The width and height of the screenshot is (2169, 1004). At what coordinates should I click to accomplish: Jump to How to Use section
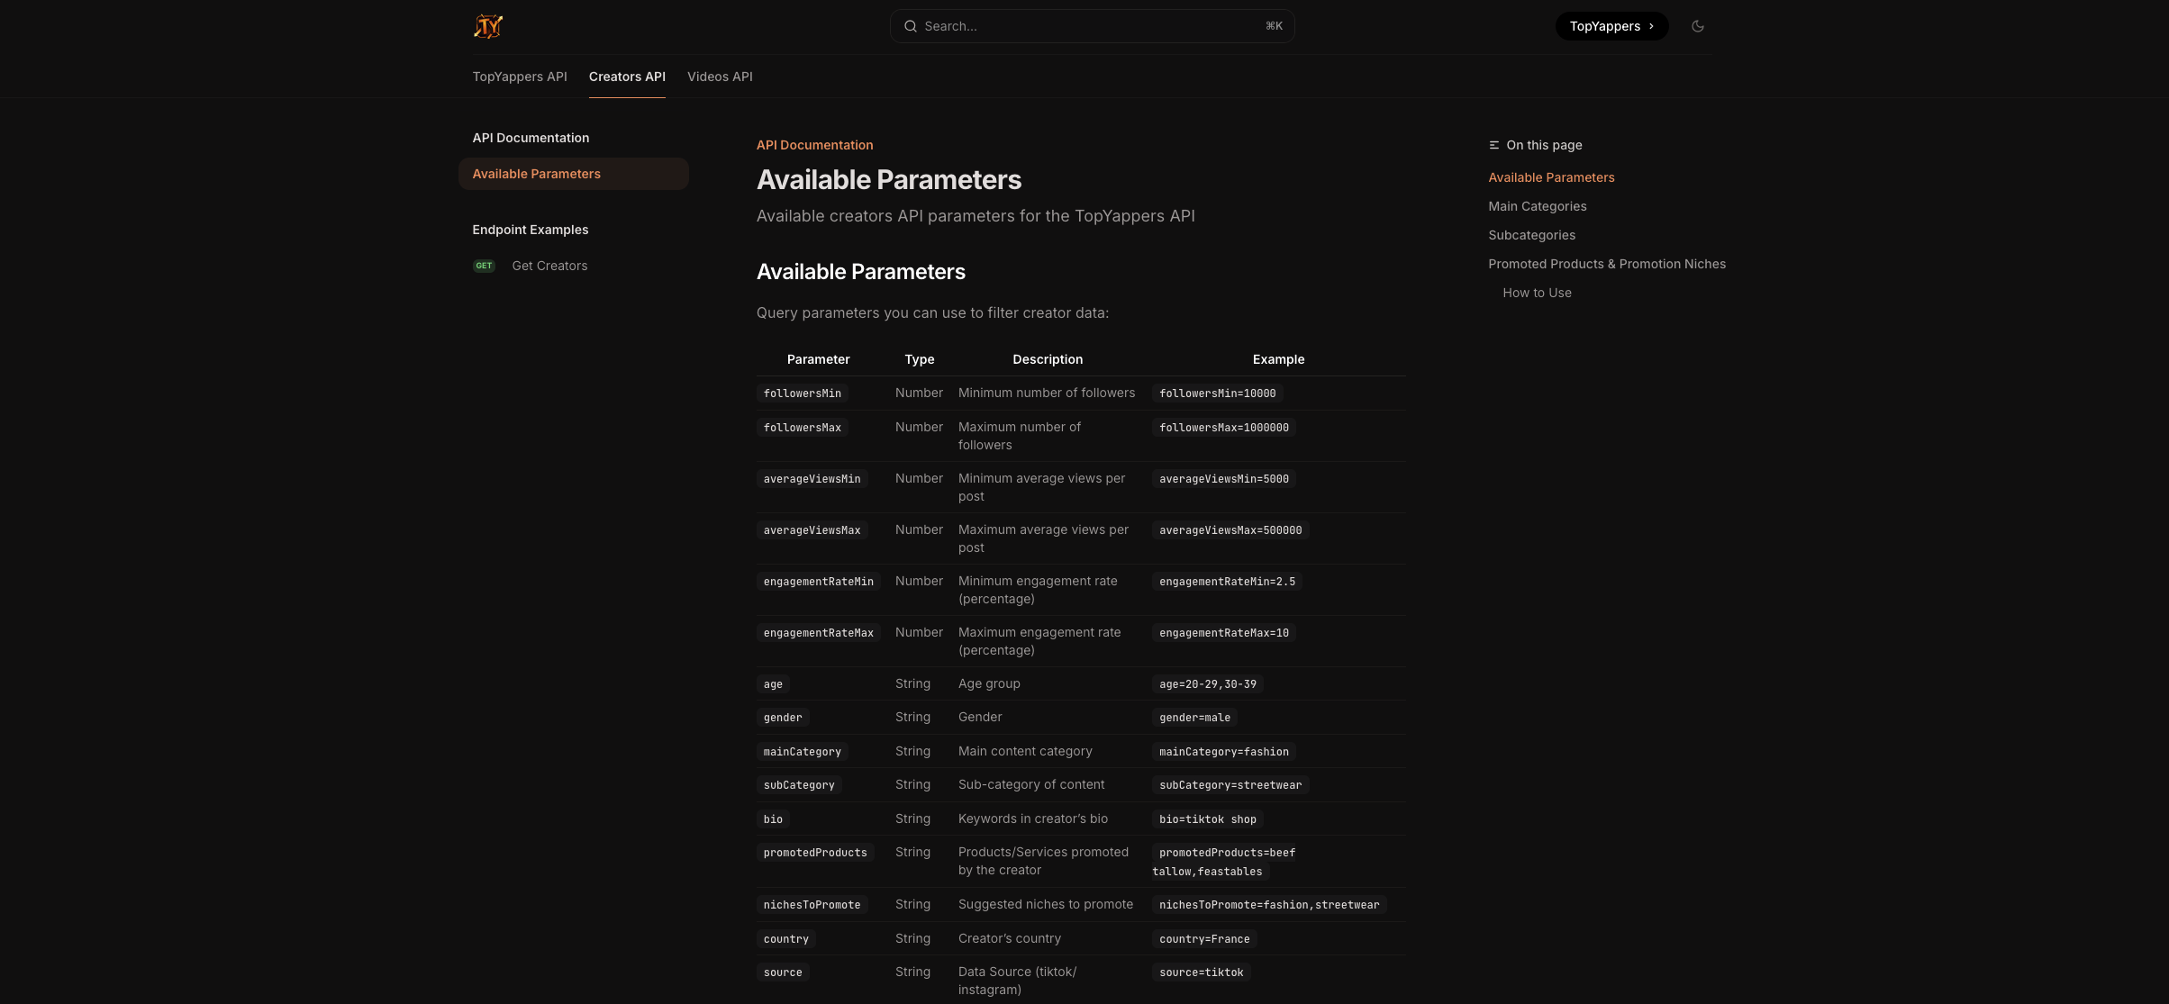[x=1537, y=293]
